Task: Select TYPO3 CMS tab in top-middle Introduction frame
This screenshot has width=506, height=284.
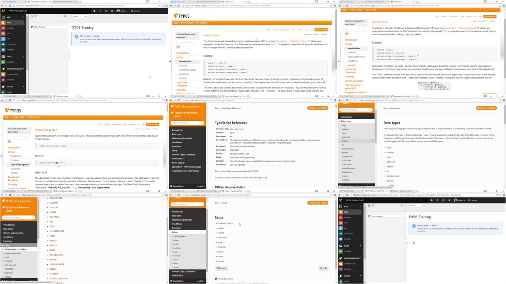Action: [187, 22]
